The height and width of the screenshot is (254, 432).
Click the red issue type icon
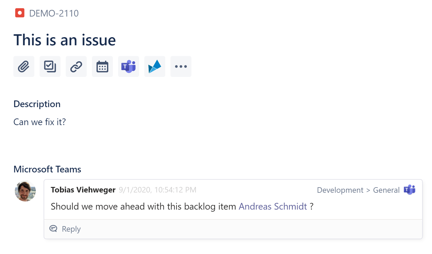[20, 13]
